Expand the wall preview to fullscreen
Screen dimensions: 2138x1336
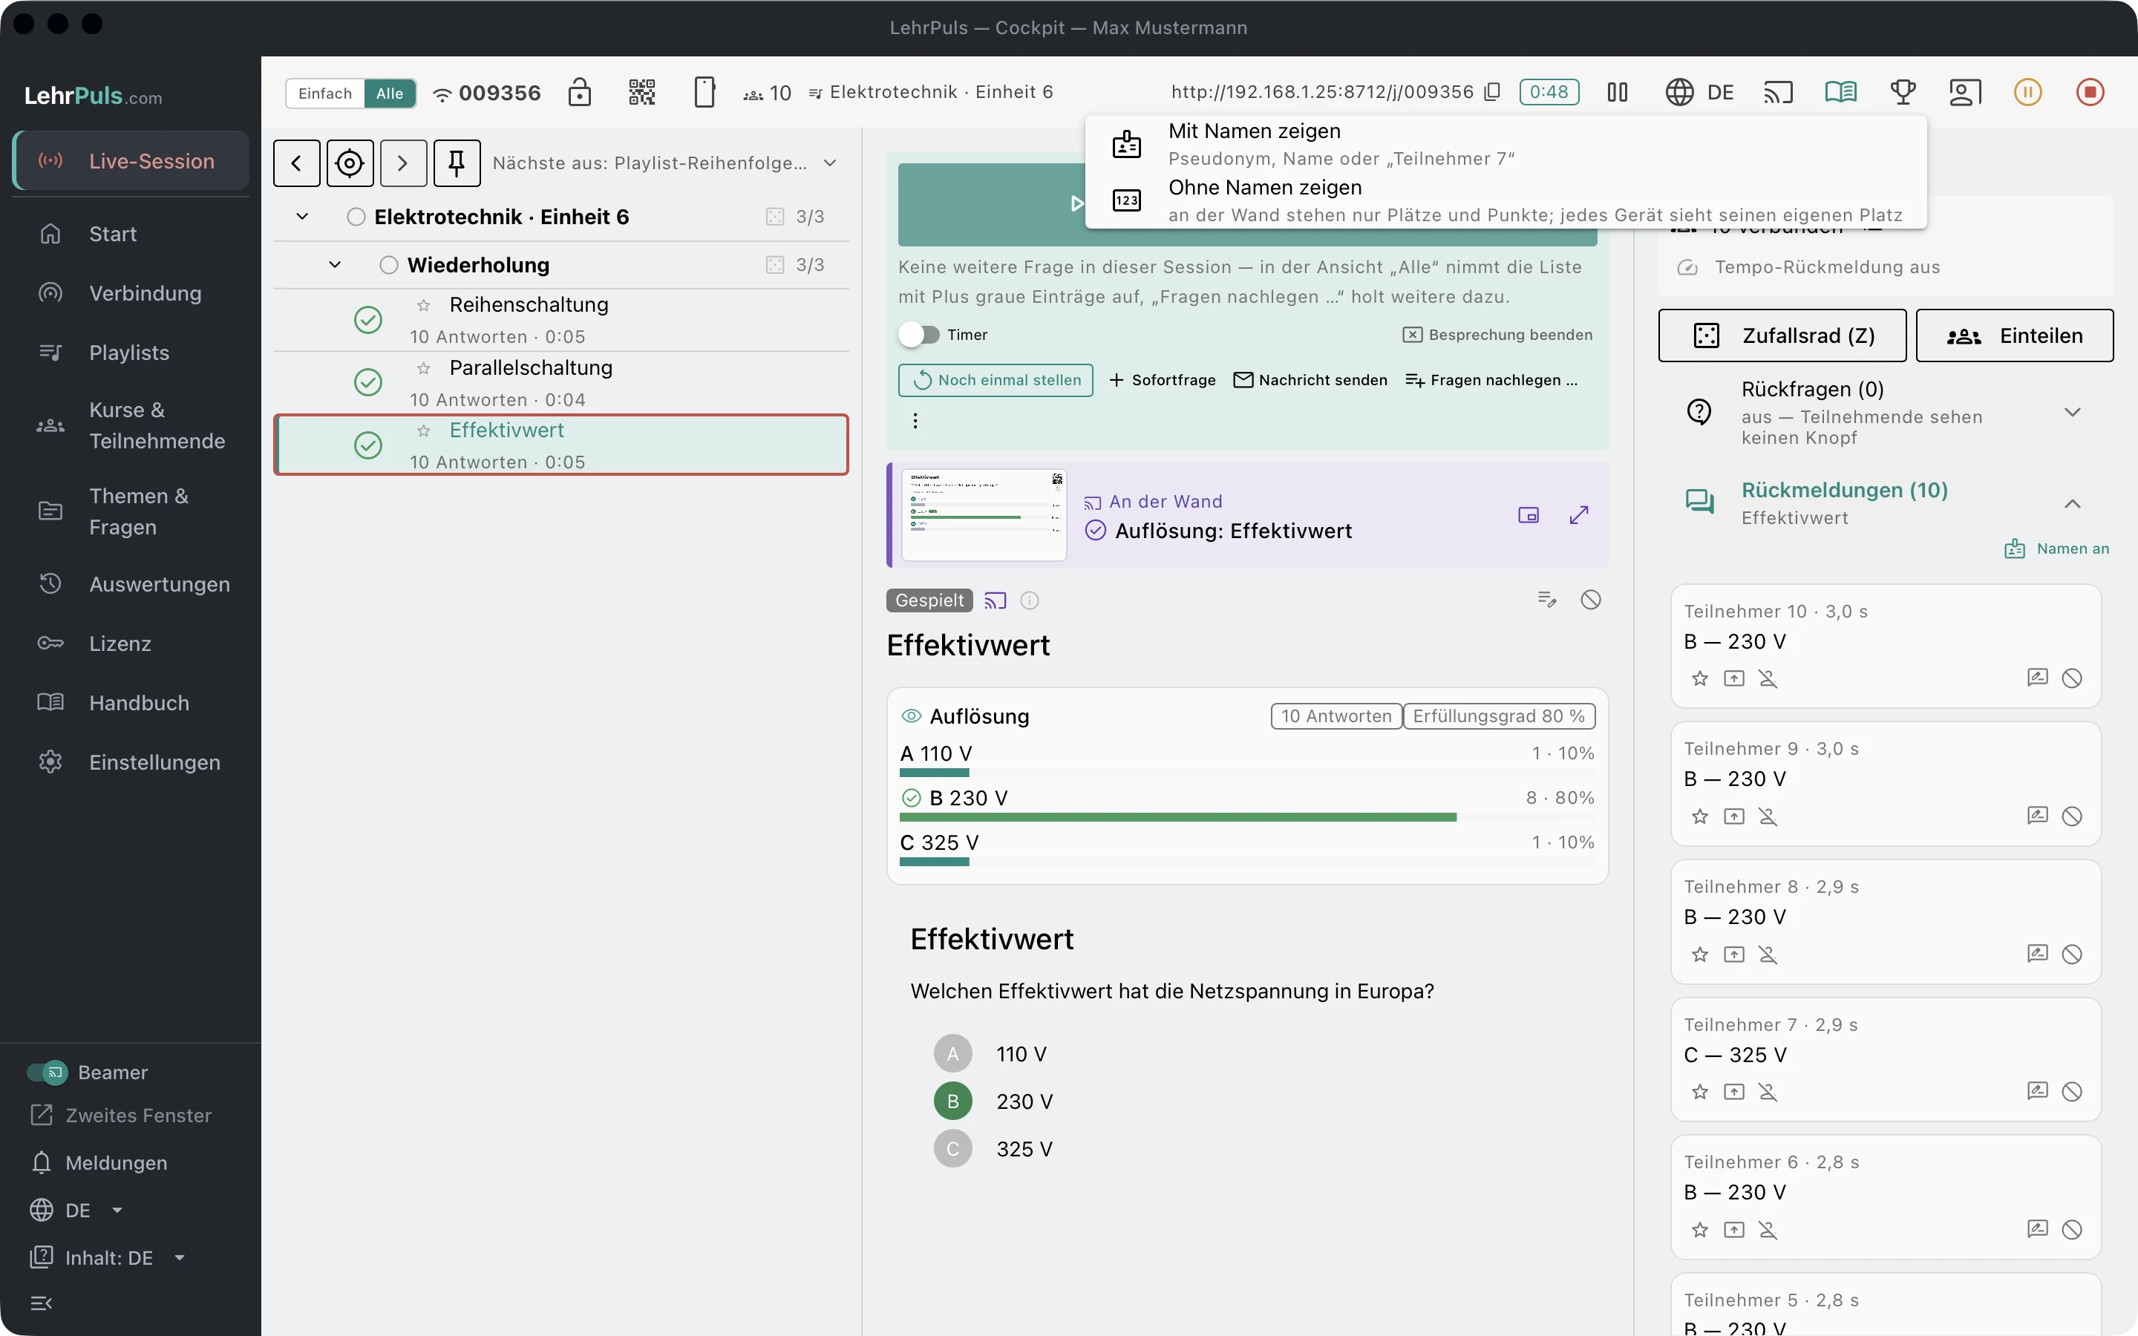(x=1579, y=515)
